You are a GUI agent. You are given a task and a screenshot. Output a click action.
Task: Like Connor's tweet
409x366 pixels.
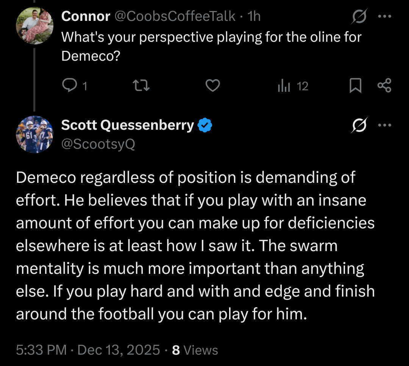pos(212,86)
